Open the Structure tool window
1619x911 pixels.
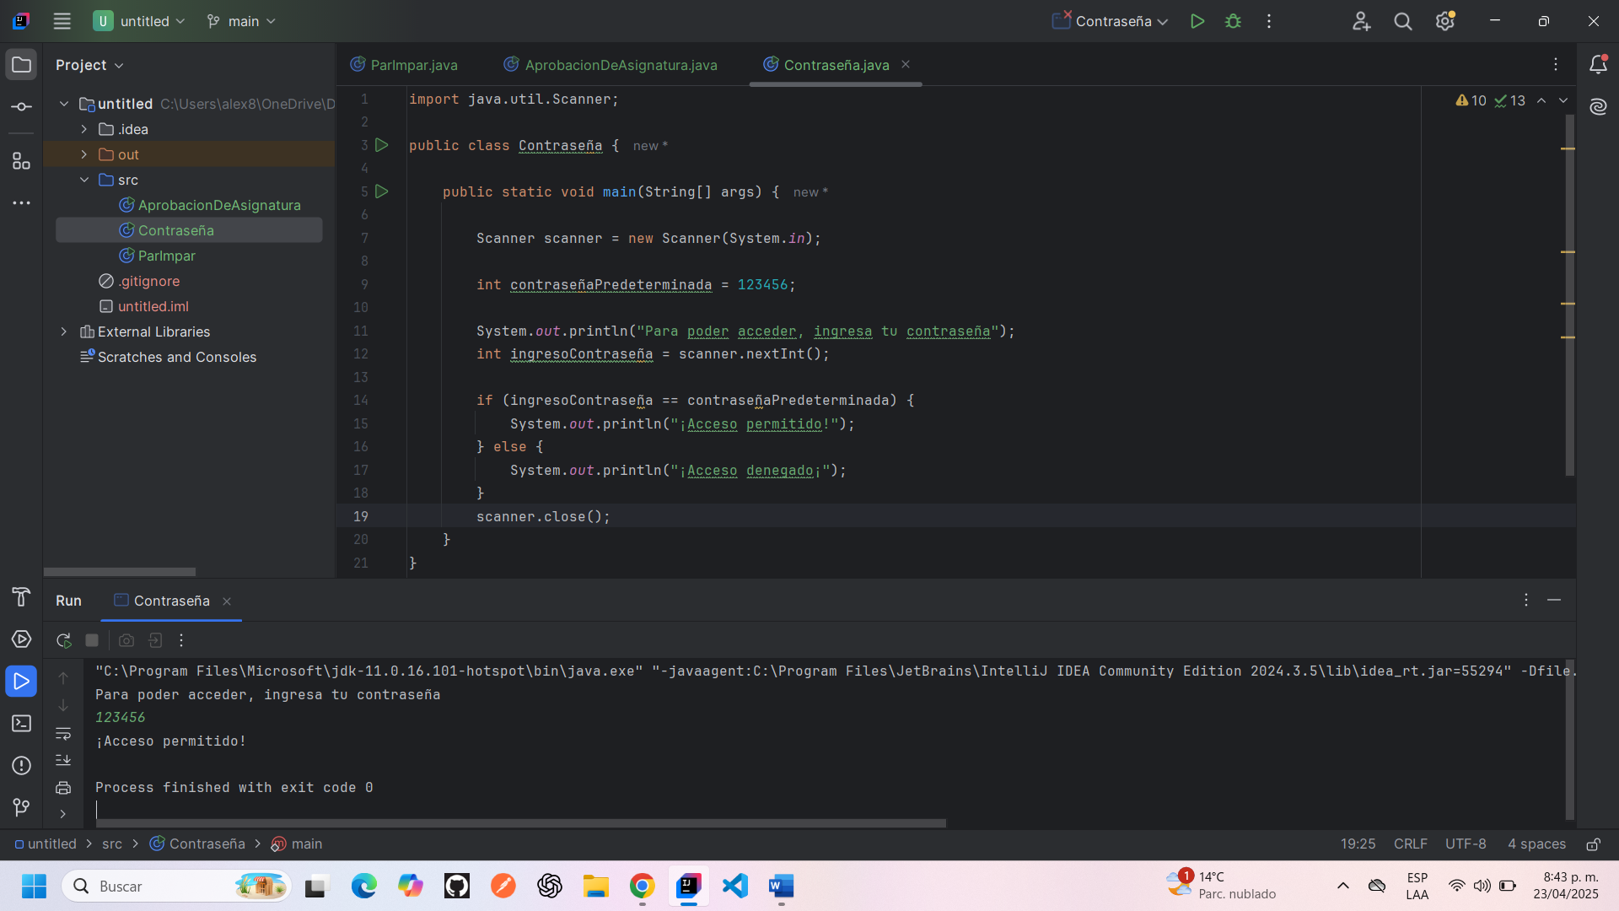(21, 161)
